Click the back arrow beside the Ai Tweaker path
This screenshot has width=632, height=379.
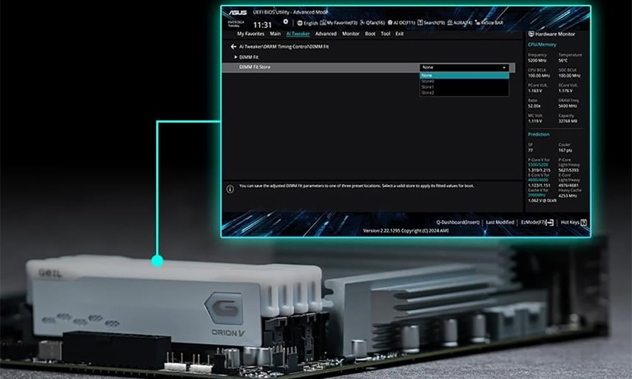233,47
